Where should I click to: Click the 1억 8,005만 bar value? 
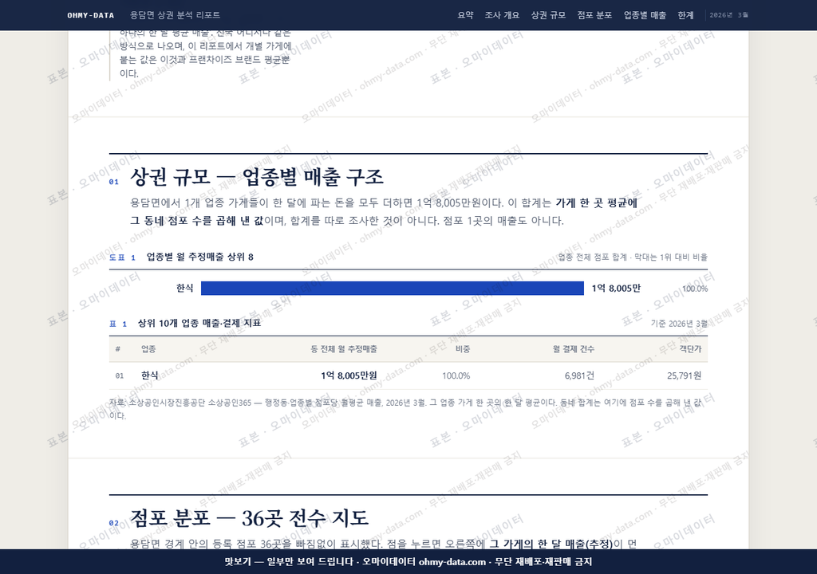pyautogui.click(x=616, y=288)
